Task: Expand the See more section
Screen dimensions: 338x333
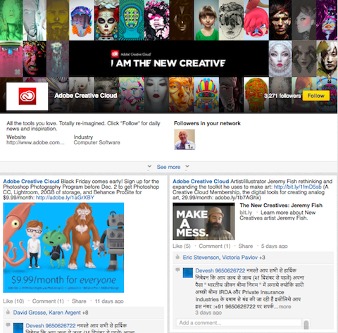Action: tap(168, 167)
